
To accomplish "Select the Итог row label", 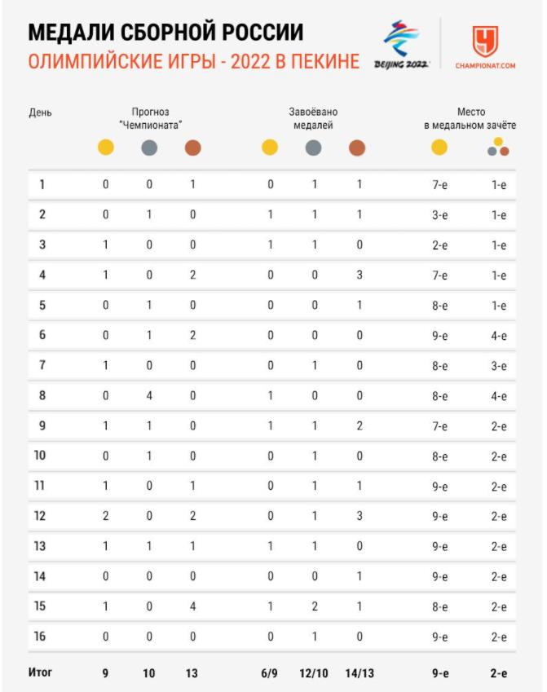I will (40, 672).
